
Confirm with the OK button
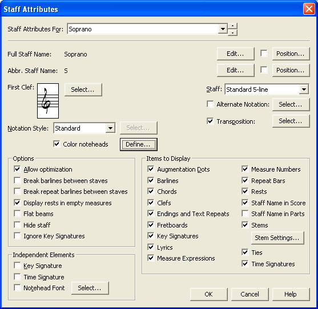click(x=209, y=294)
